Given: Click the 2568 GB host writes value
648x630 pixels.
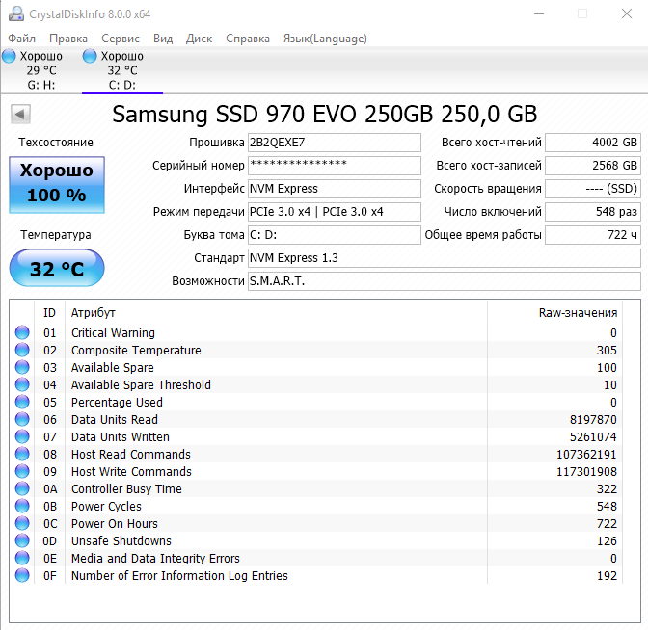Looking at the screenshot, I should click(593, 166).
